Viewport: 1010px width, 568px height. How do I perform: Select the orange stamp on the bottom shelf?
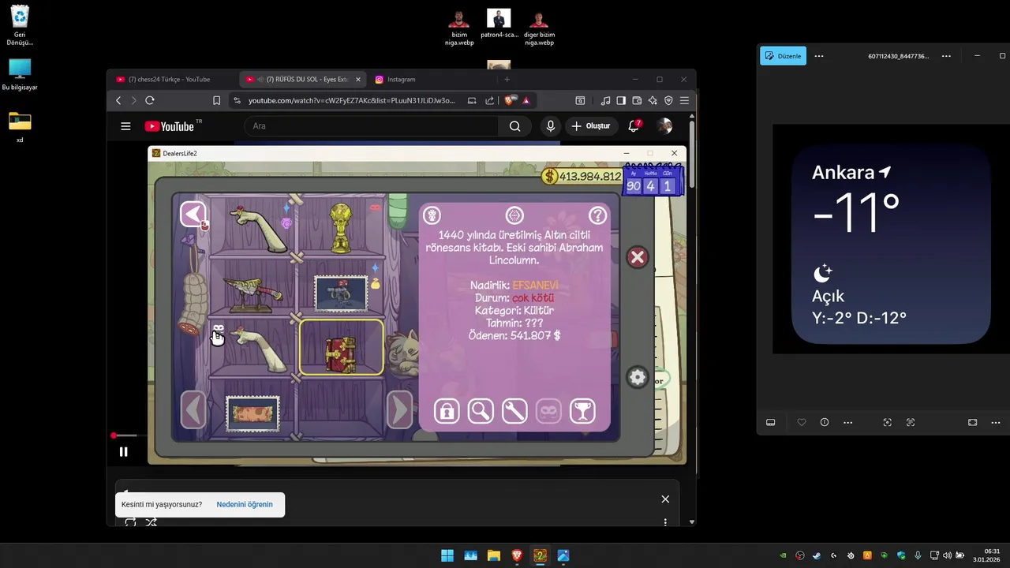click(x=252, y=413)
